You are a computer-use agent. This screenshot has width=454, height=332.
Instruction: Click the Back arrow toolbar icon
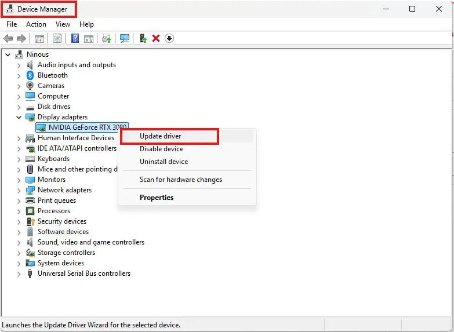click(8, 38)
